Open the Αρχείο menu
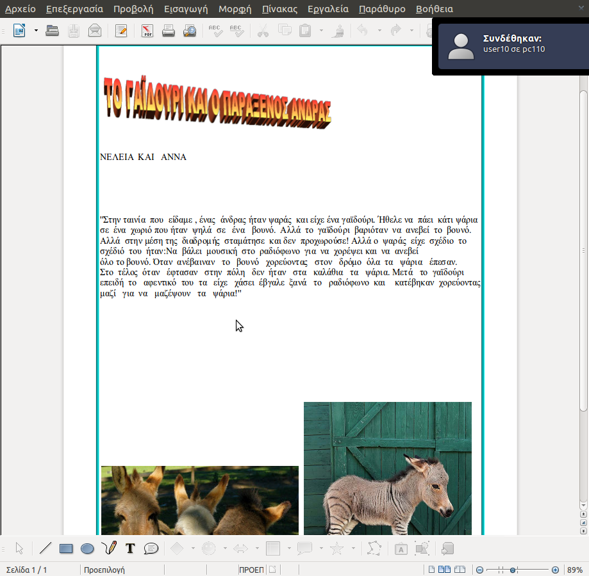 pyautogui.click(x=21, y=9)
